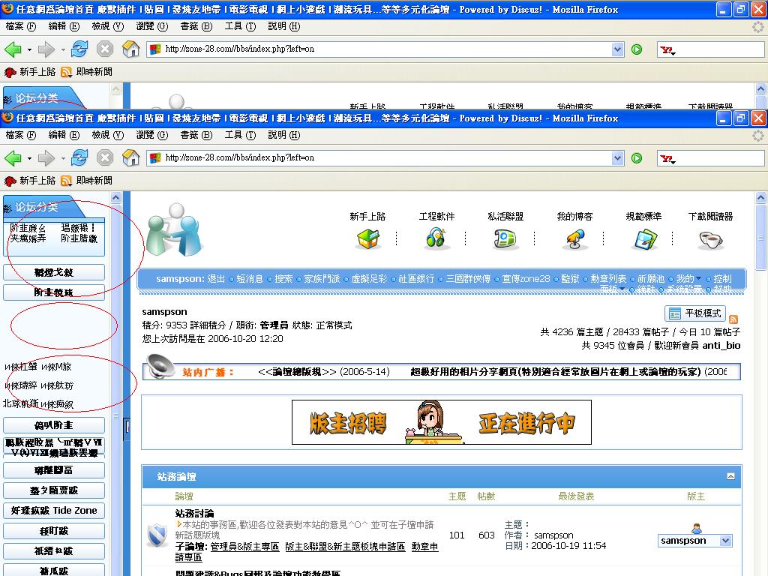768x576 pixels.
Task: Click the 規範標準 notepad icon
Action: pos(644,238)
